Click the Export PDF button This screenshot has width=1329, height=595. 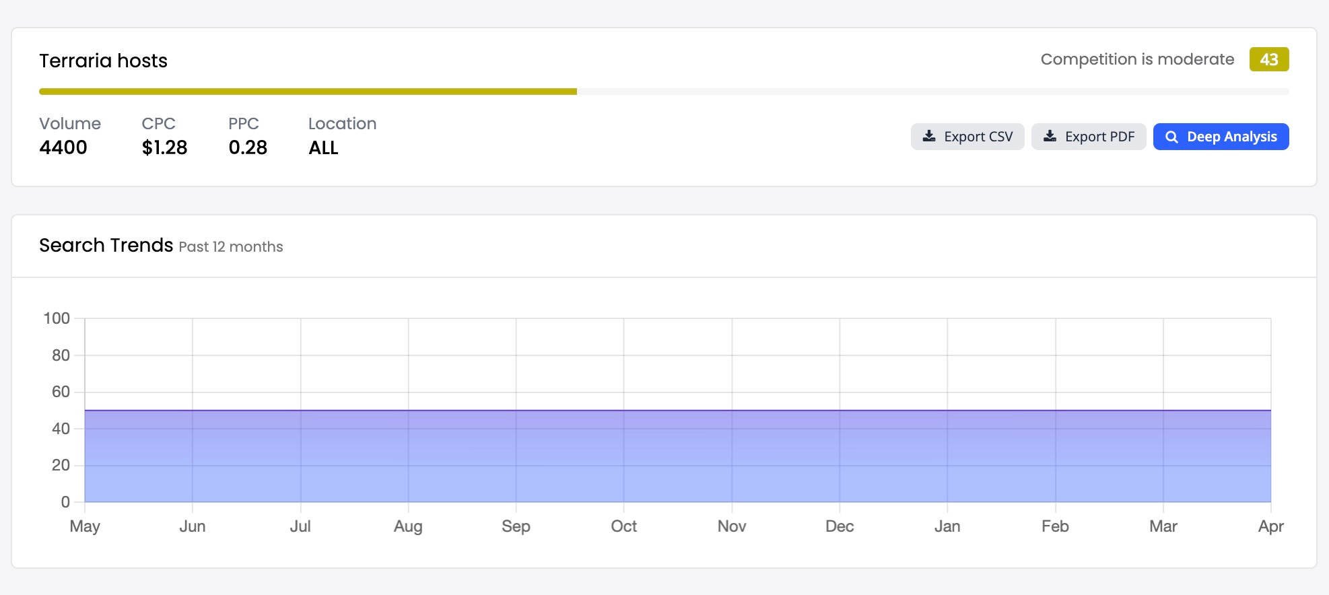click(x=1089, y=137)
